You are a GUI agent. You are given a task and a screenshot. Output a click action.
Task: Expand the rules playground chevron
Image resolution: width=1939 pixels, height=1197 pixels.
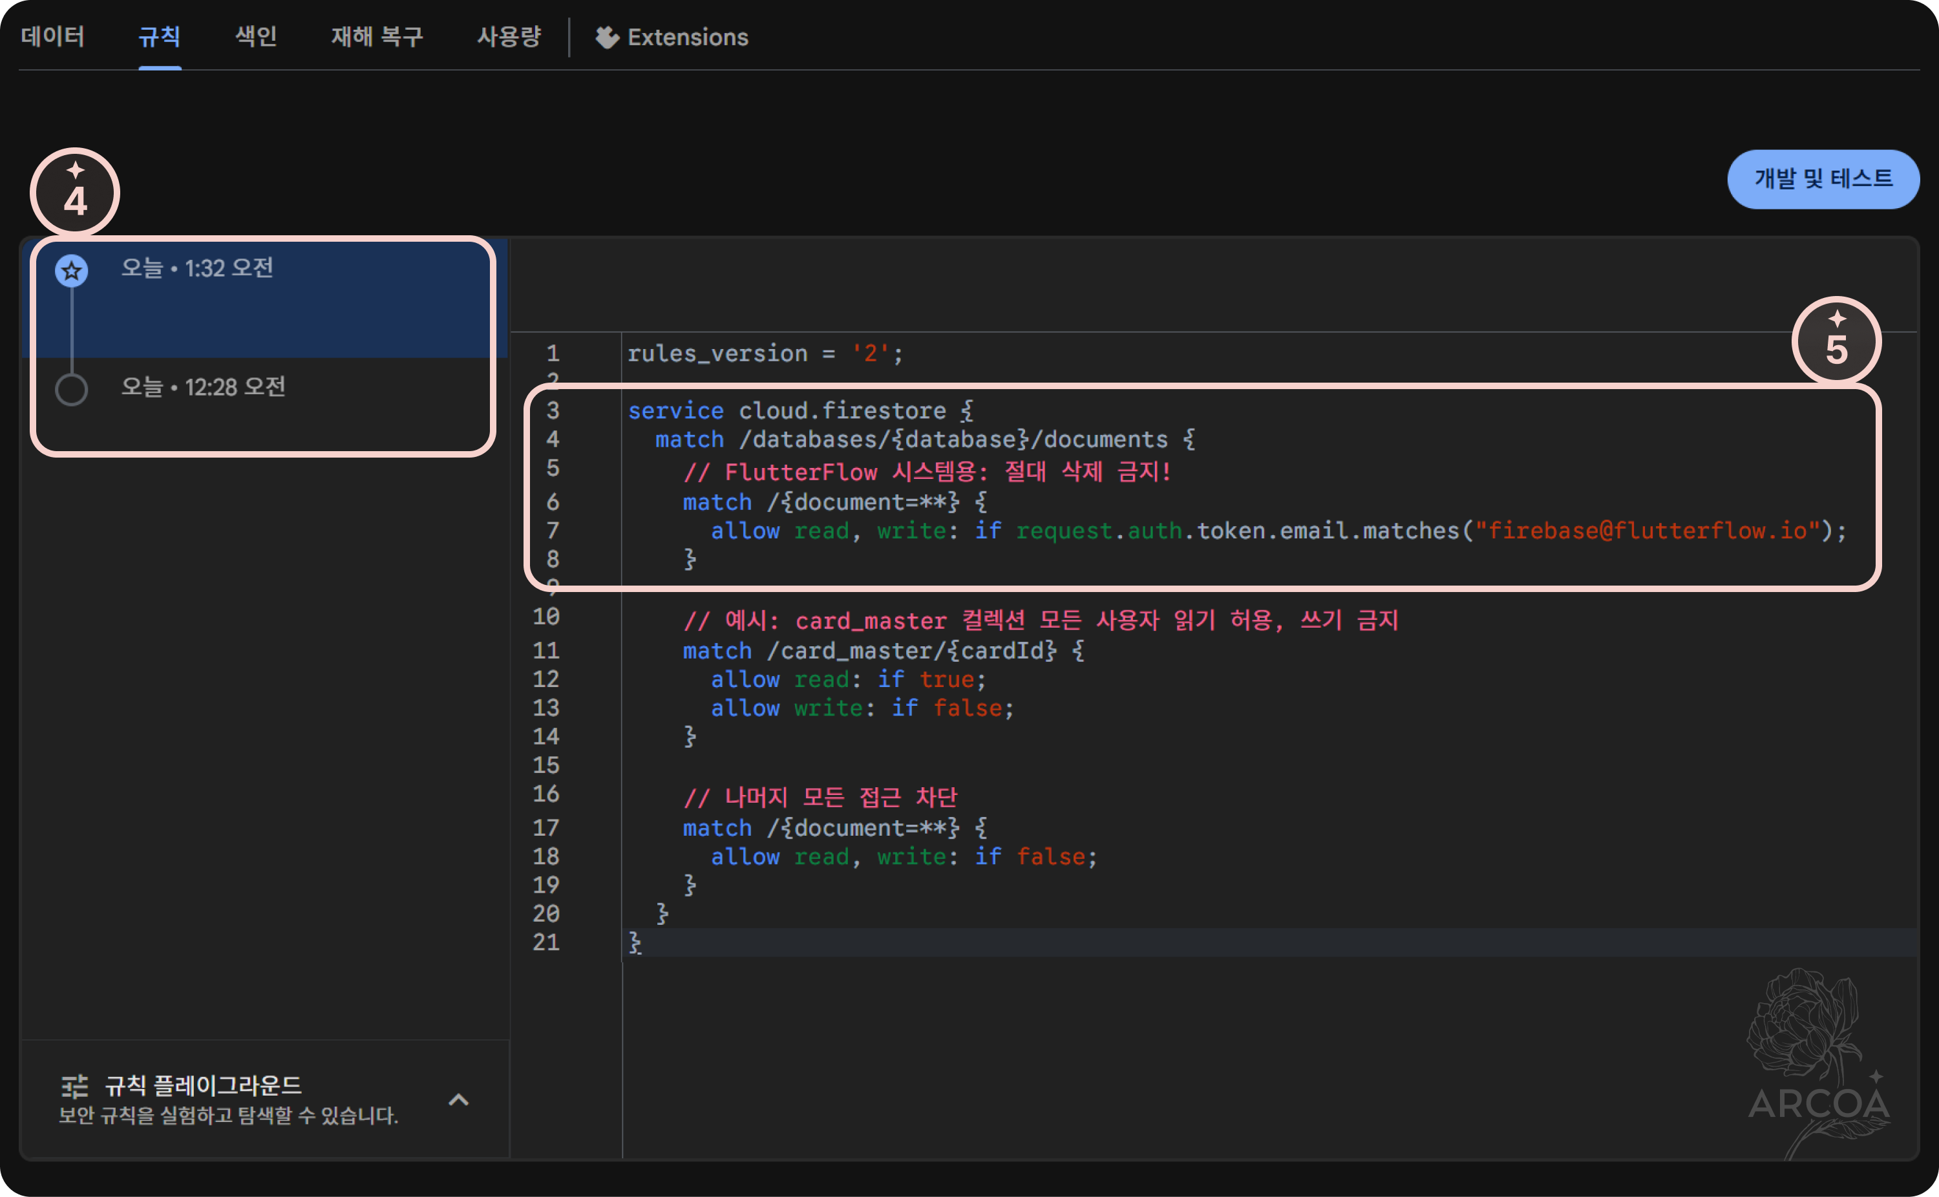pyautogui.click(x=458, y=1099)
